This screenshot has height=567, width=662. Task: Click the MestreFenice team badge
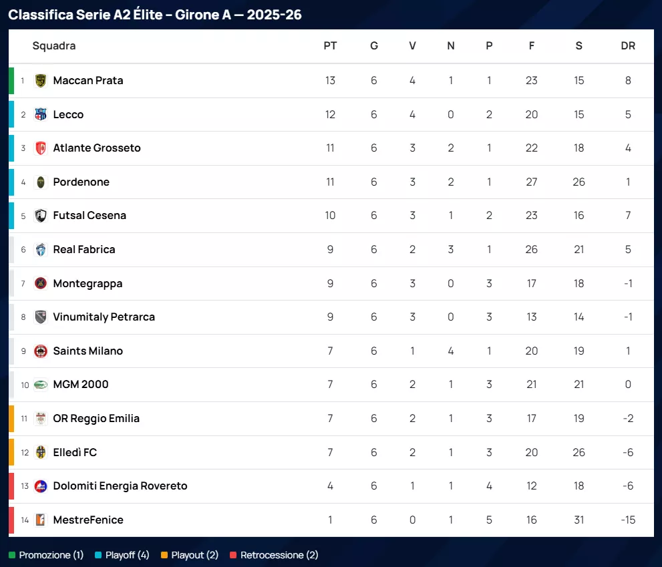point(41,520)
